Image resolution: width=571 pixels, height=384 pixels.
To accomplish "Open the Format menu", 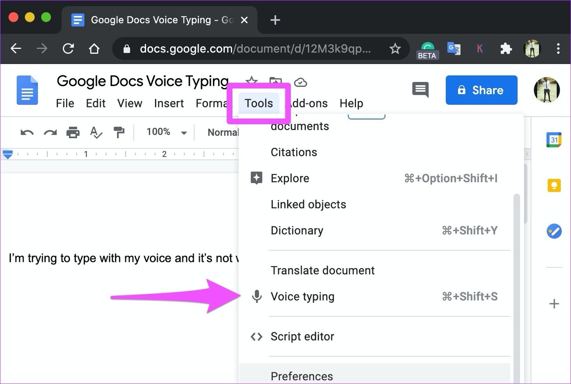I will pos(211,103).
